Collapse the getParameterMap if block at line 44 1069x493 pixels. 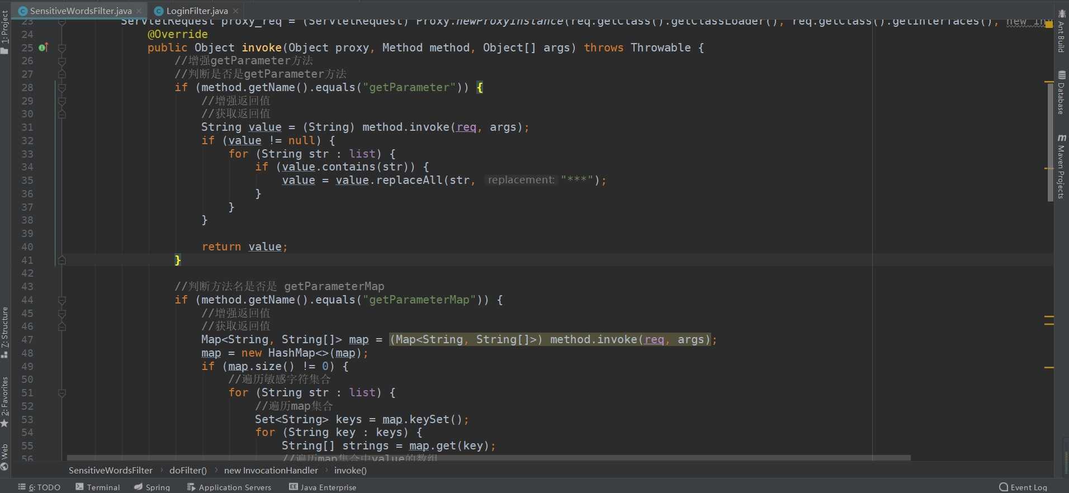(x=62, y=300)
